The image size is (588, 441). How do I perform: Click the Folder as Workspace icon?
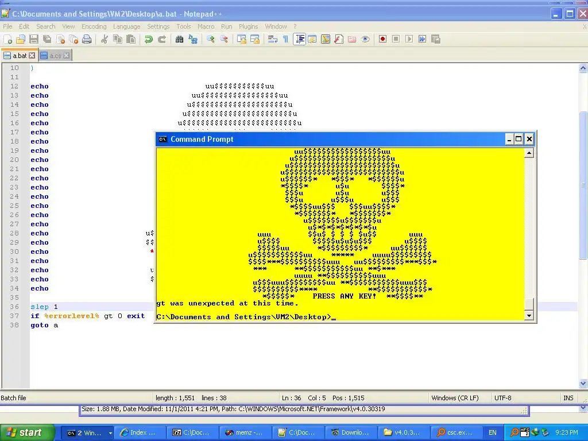(x=352, y=39)
